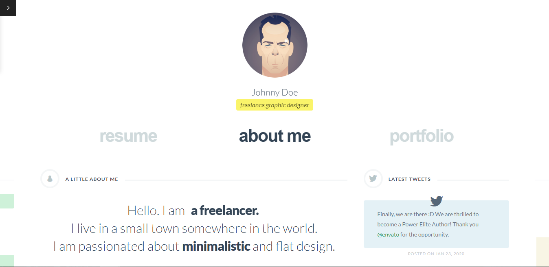Click the bold "a freelancer." text
This screenshot has width=549, height=267.
point(225,211)
